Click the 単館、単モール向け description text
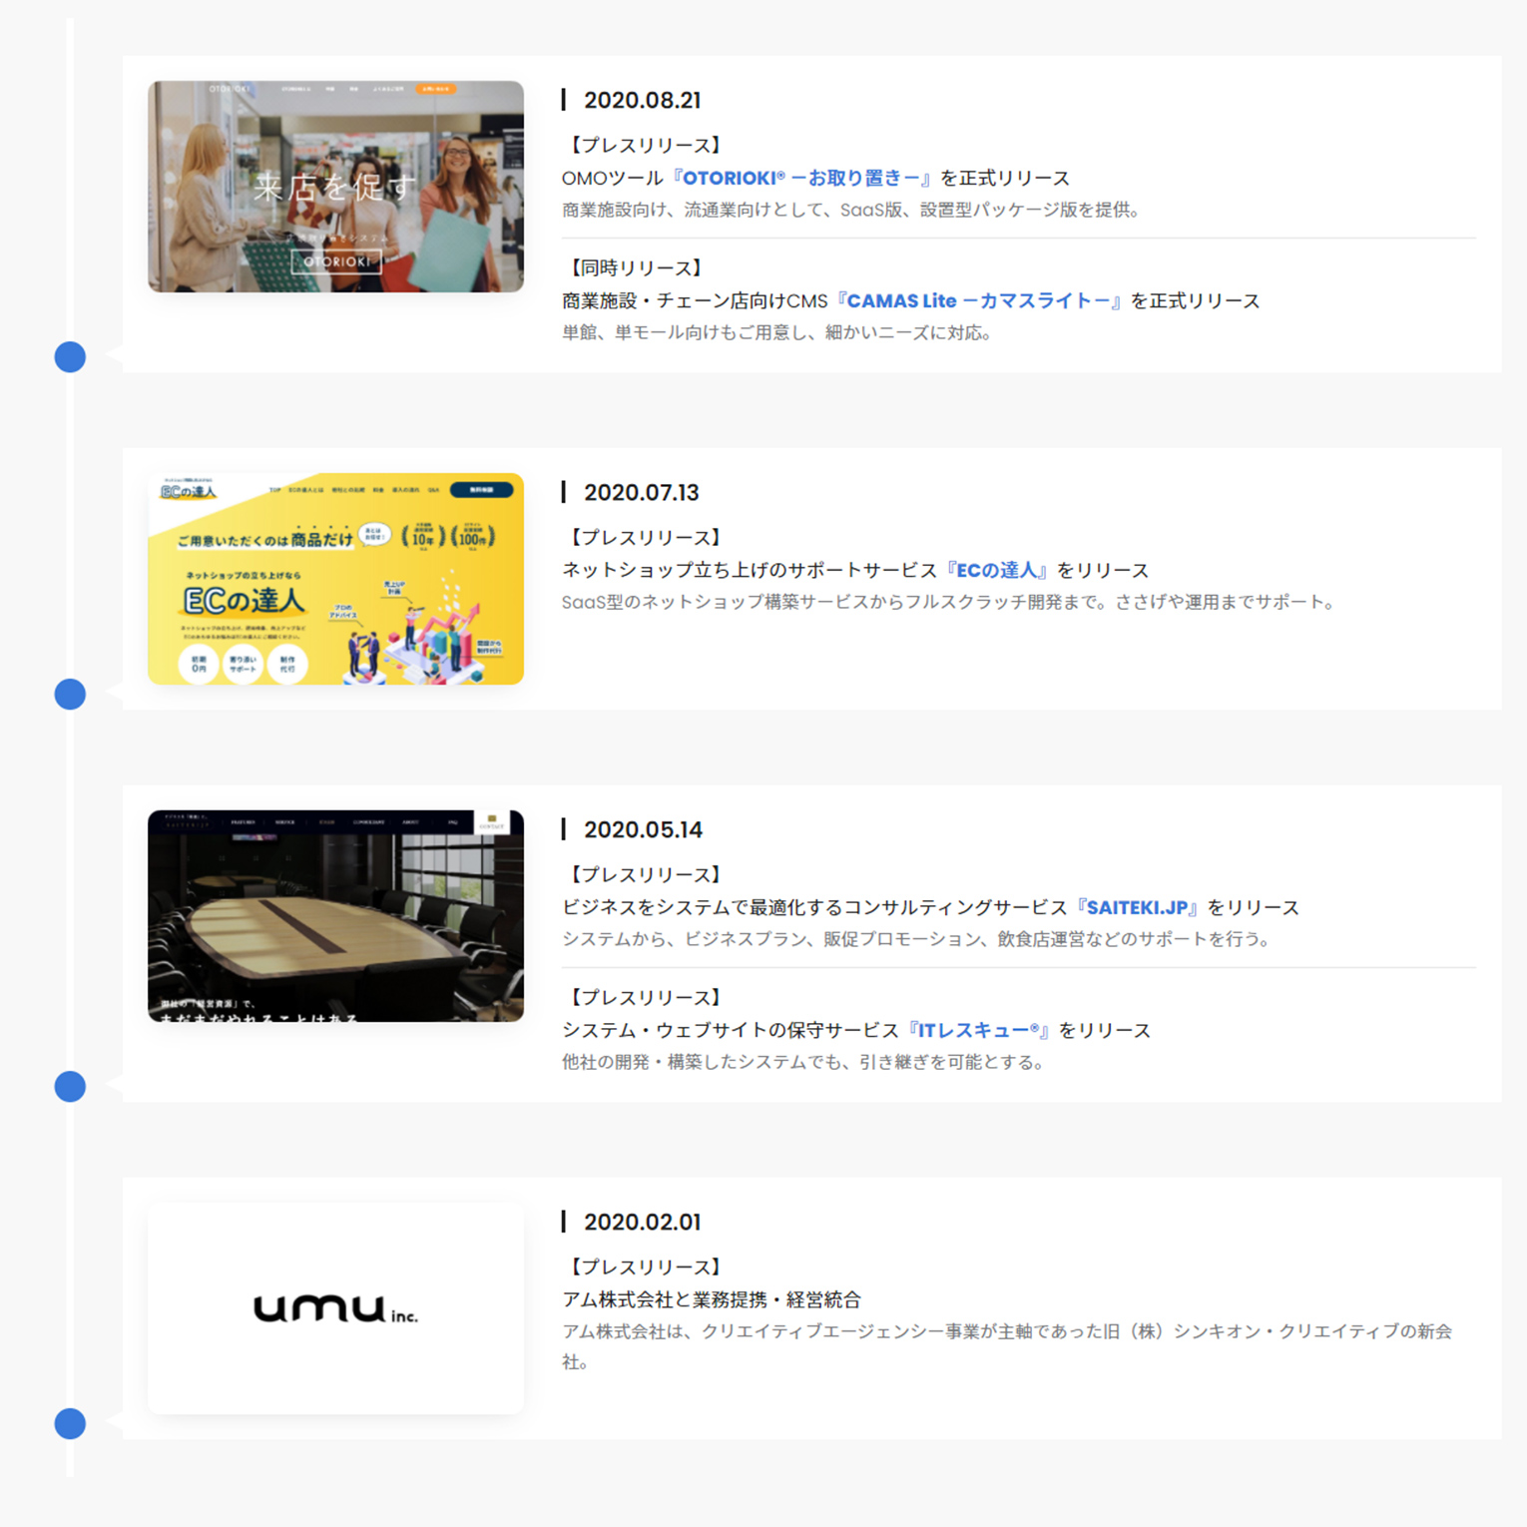 pos(776,332)
